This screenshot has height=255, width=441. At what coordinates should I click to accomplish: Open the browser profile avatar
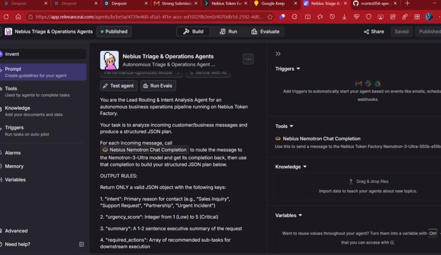429,17
